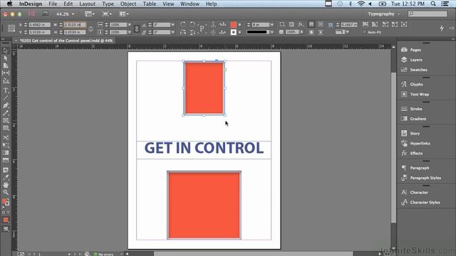
Task: Select the Pencil tool
Action: [x=6, y=113]
